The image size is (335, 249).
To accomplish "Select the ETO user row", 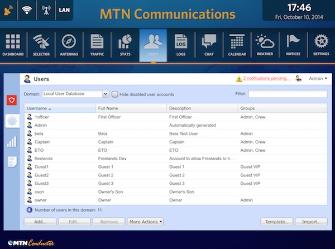I will click(x=176, y=150).
